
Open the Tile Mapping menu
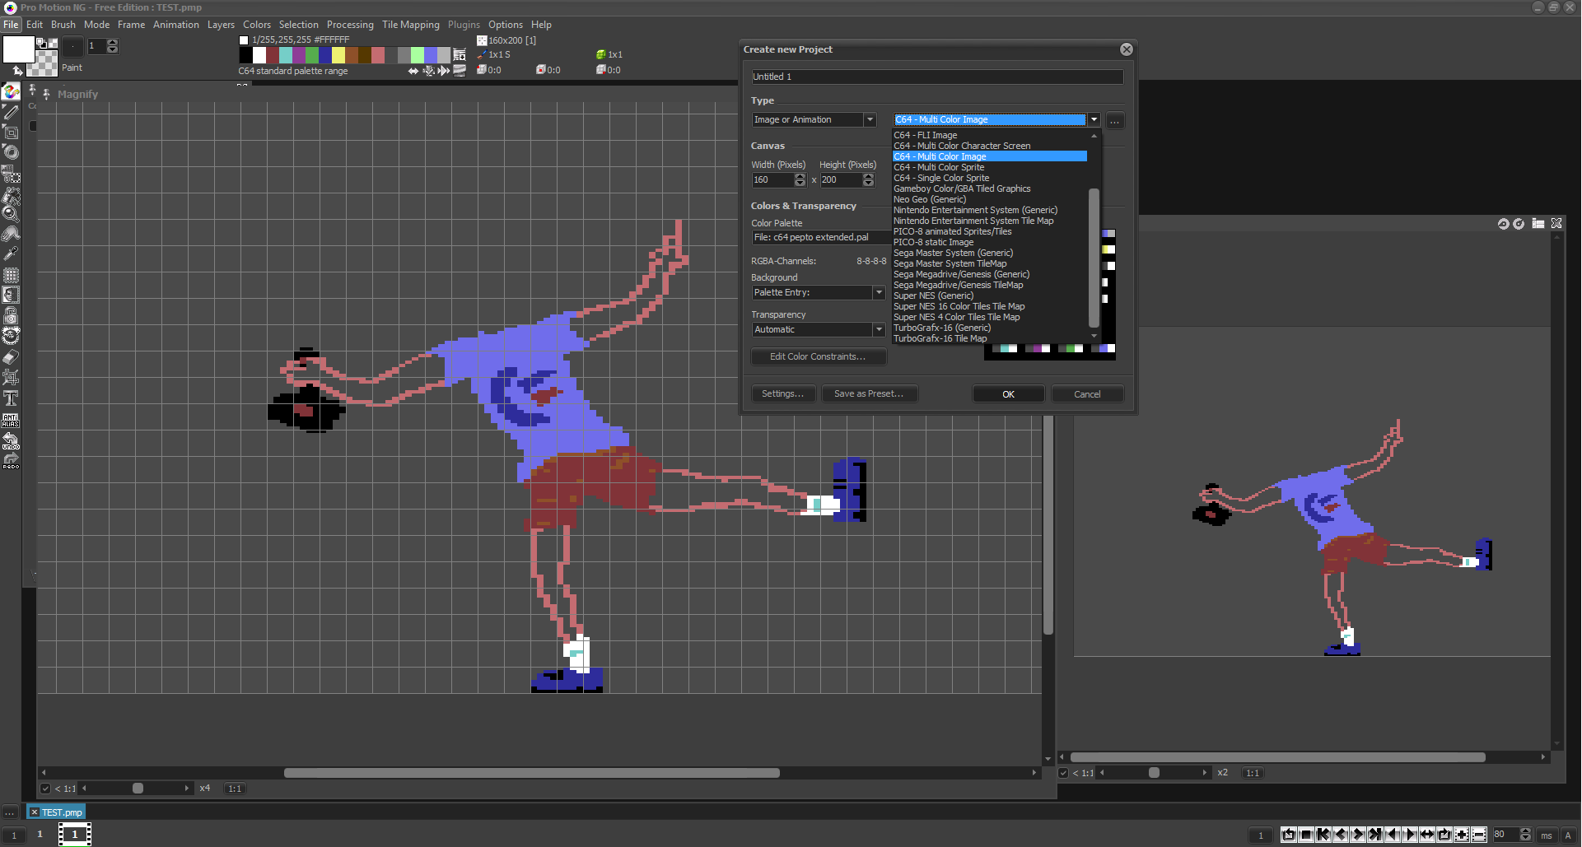pyautogui.click(x=410, y=25)
